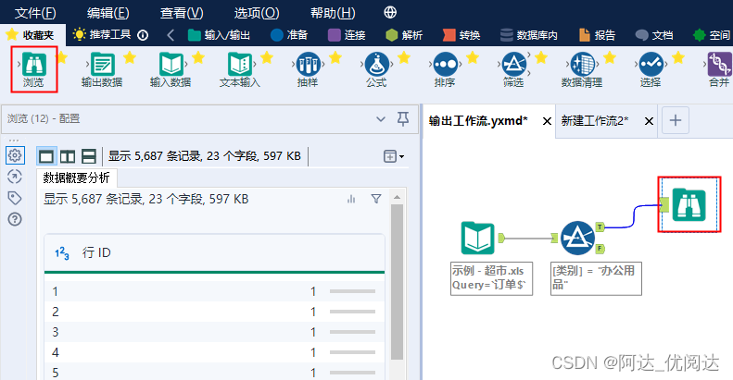This screenshot has height=380, width=733.
Task: Open configuration gear icon in side panel
Action: click(15, 154)
